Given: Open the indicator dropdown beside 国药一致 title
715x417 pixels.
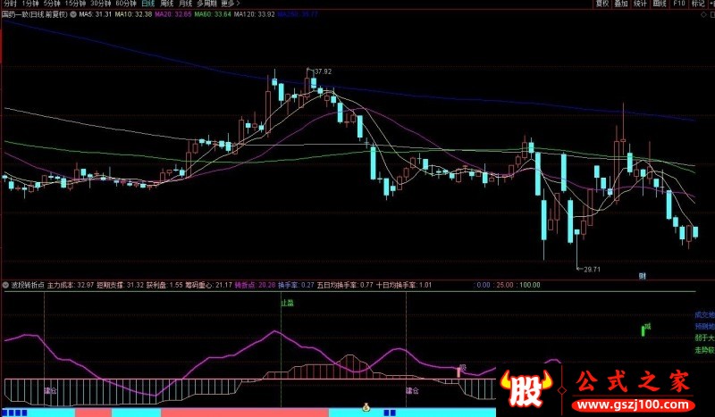Looking at the screenshot, I should 73,14.
